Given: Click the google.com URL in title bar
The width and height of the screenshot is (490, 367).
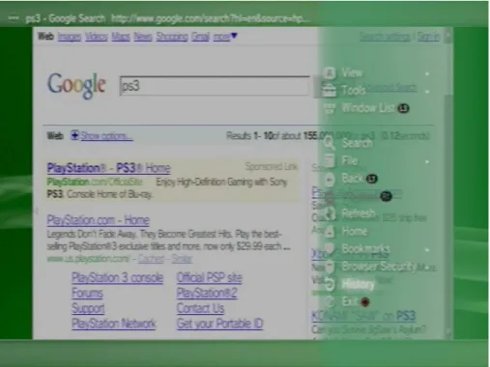Looking at the screenshot, I should point(210,18).
